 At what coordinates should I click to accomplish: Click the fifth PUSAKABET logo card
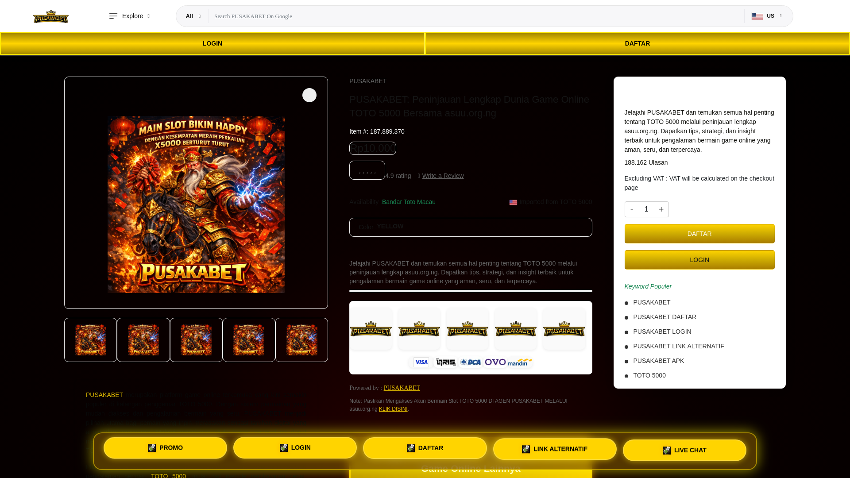[564, 329]
